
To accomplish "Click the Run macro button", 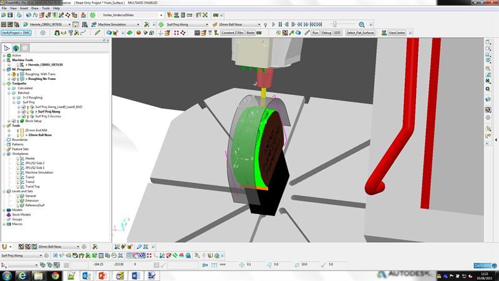I will tap(315, 33).
